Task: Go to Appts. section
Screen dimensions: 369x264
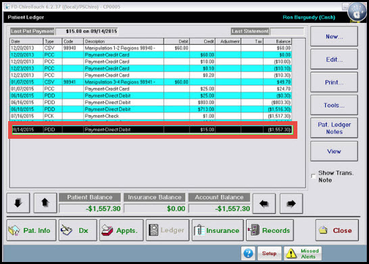Action: [122, 230]
